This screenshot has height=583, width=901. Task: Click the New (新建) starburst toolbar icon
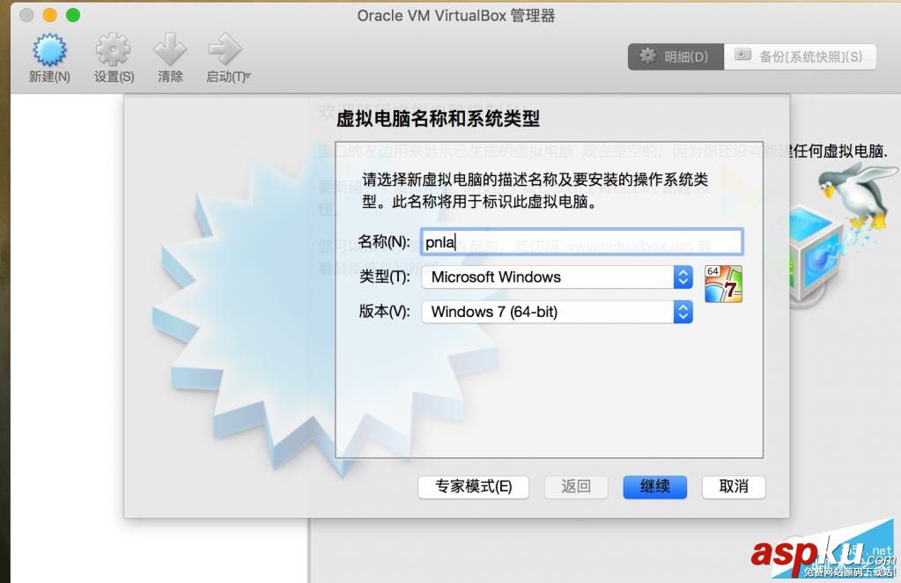49,49
